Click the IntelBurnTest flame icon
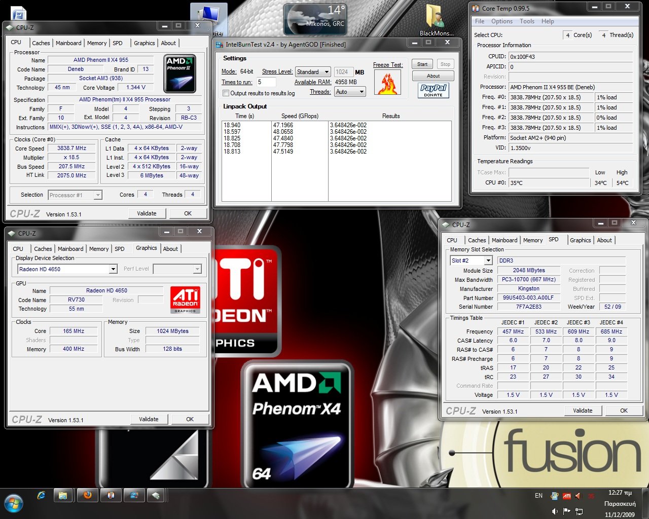This screenshot has height=519, width=649. pos(387,82)
